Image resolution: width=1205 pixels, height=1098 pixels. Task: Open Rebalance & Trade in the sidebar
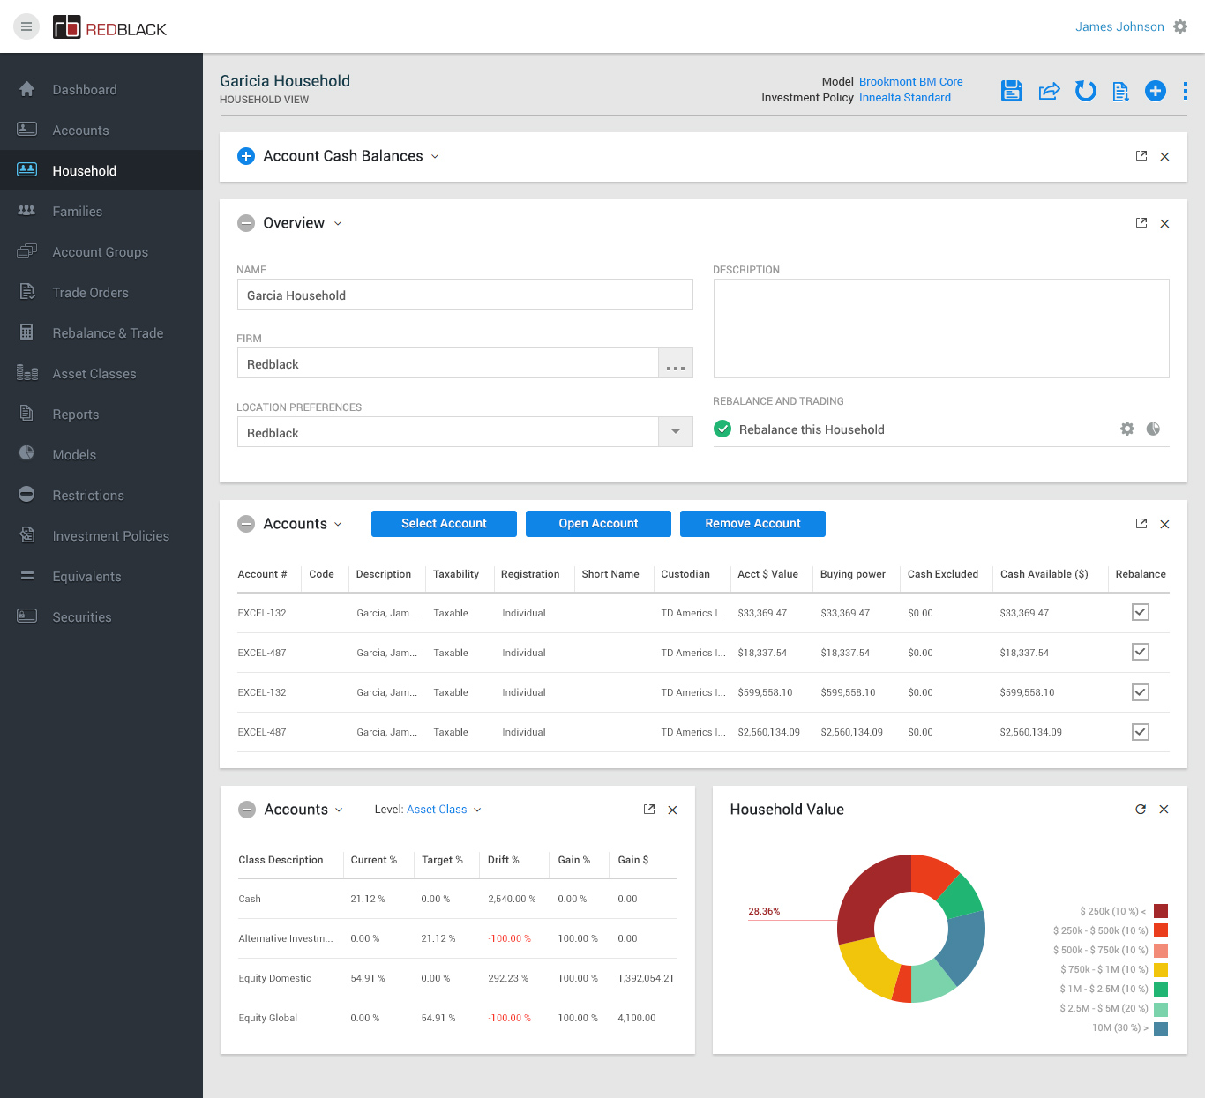click(x=108, y=333)
